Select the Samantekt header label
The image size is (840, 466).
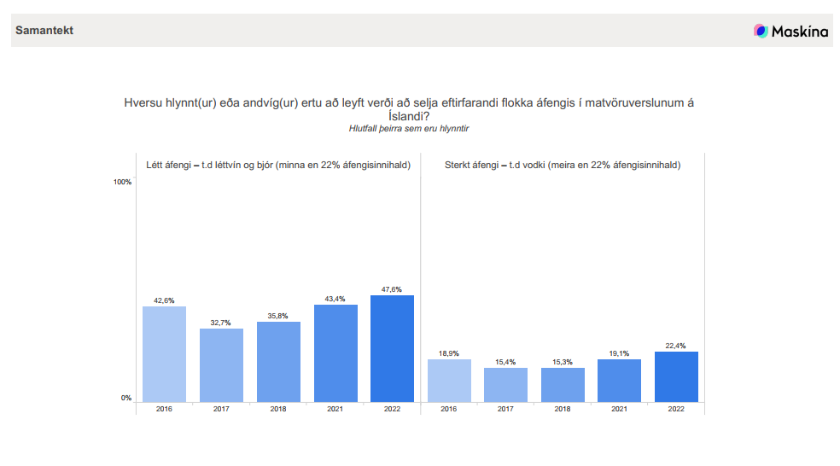[x=44, y=31]
